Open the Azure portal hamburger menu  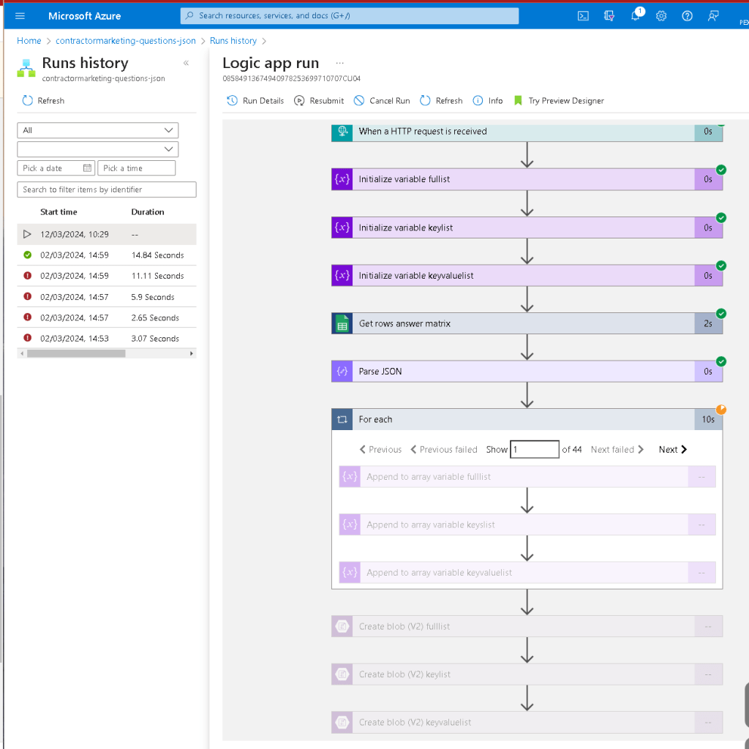[20, 16]
